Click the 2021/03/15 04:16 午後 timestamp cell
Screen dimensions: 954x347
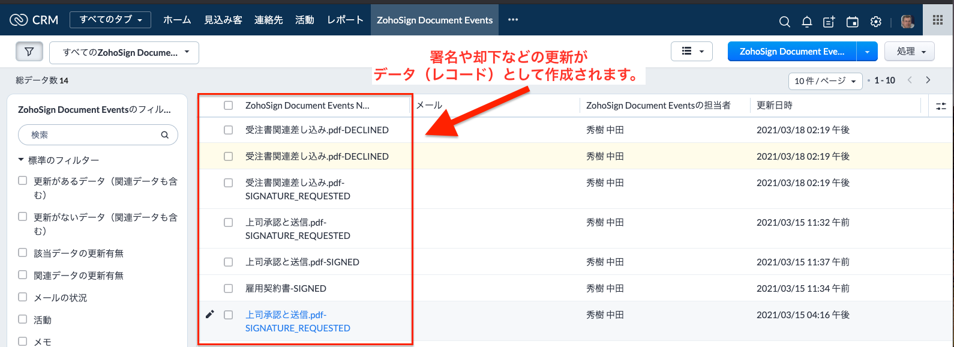pyautogui.click(x=803, y=315)
